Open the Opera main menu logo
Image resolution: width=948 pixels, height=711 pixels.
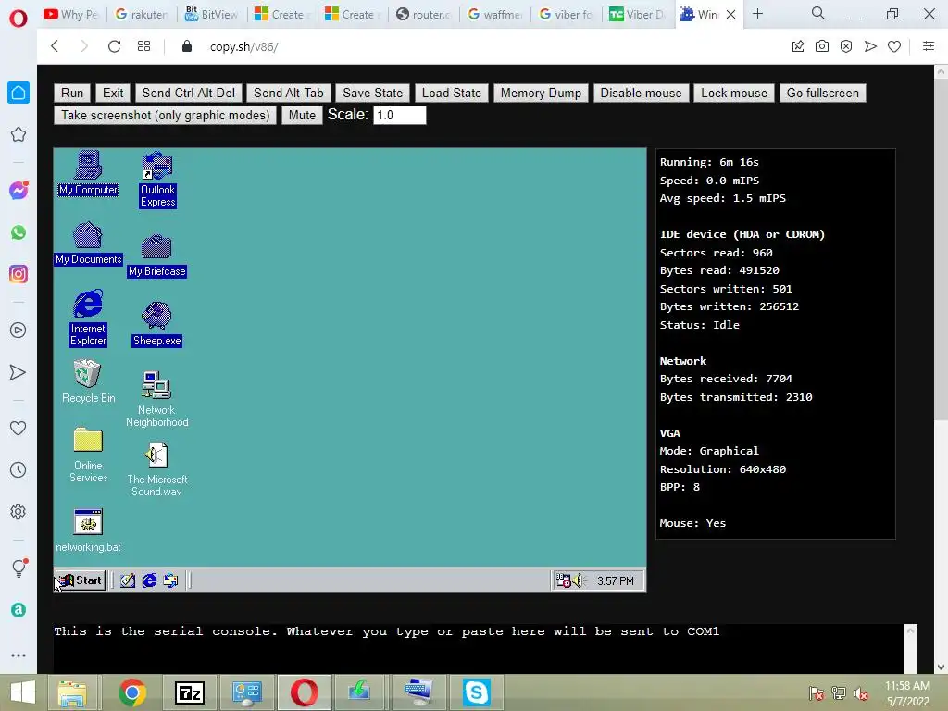pos(19,19)
